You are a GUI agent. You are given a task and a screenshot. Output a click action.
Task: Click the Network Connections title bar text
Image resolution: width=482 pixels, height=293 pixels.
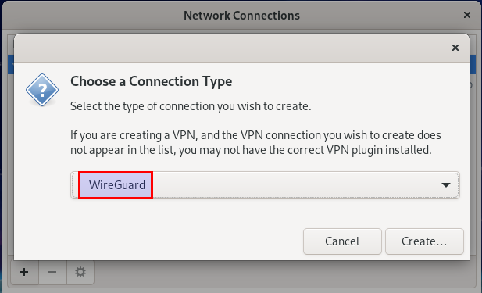coord(241,16)
